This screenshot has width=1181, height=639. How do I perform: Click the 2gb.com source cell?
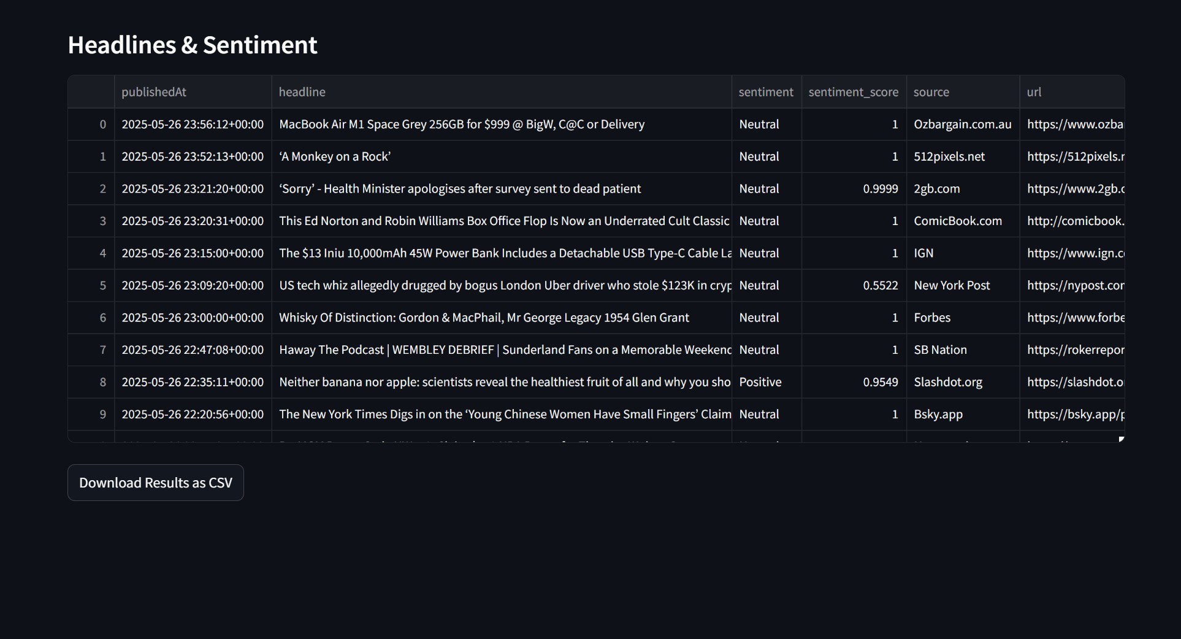pyautogui.click(x=963, y=189)
